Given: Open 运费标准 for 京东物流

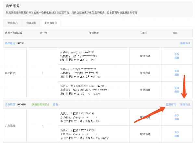Looking at the screenshot, I should point(171,104).
